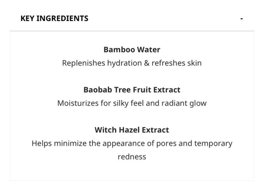Click the word redness at the bottom
Screen dimensions: 264x189
click(x=132, y=157)
